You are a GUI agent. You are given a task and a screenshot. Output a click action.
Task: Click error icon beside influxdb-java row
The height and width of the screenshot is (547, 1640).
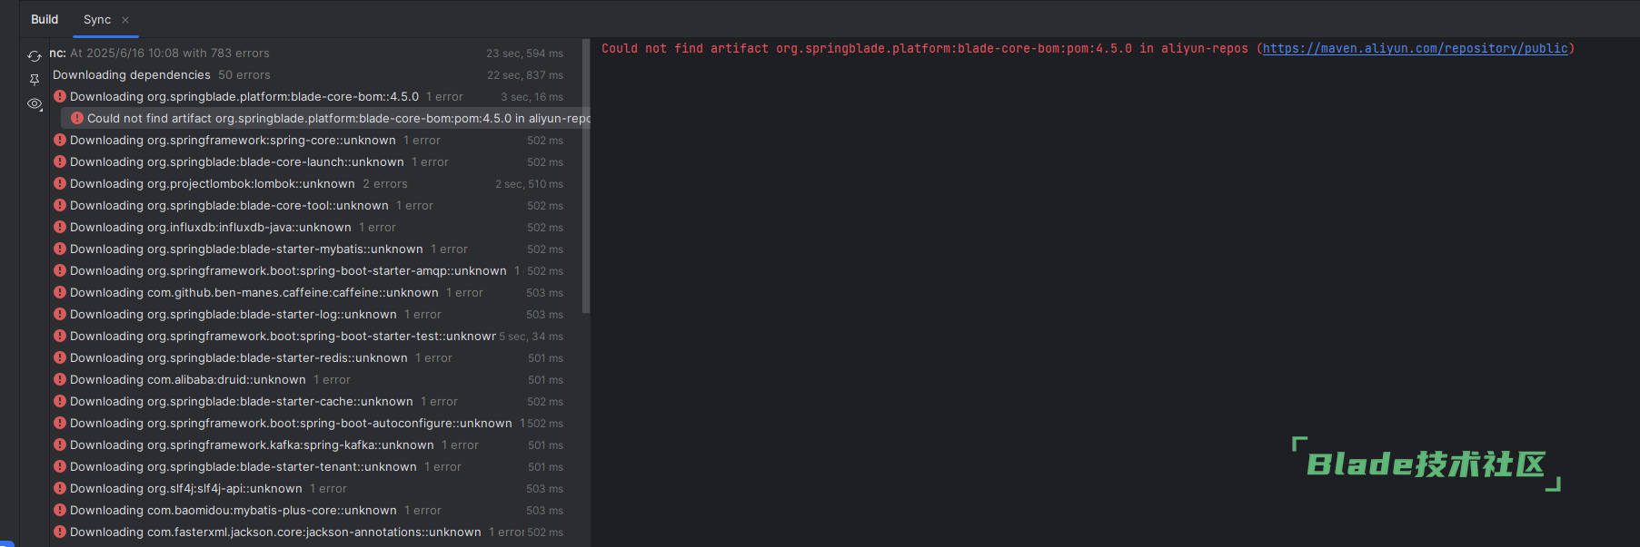pyautogui.click(x=60, y=227)
